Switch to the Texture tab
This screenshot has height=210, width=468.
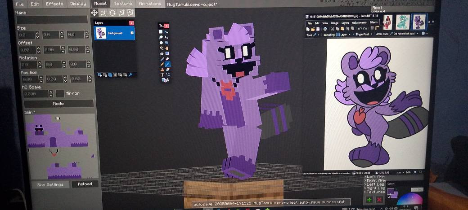click(x=123, y=4)
